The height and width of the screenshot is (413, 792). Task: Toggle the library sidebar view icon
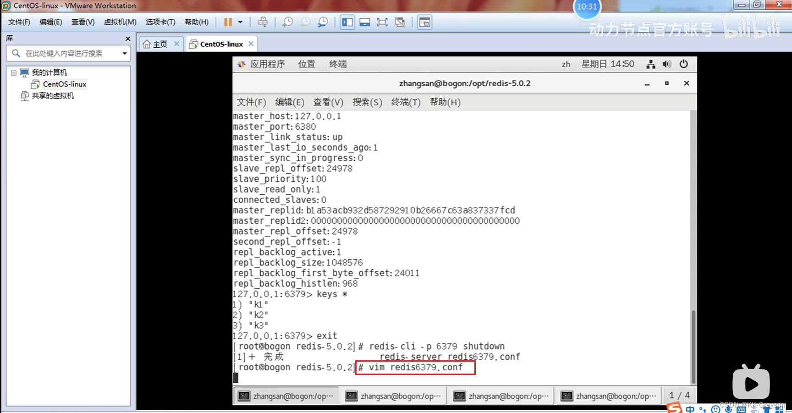point(347,22)
